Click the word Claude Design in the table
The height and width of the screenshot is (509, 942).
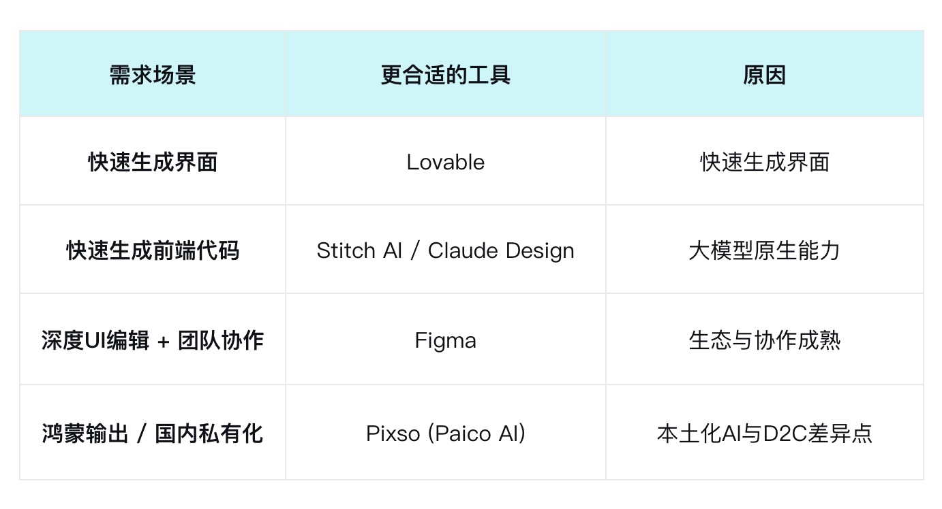point(501,250)
